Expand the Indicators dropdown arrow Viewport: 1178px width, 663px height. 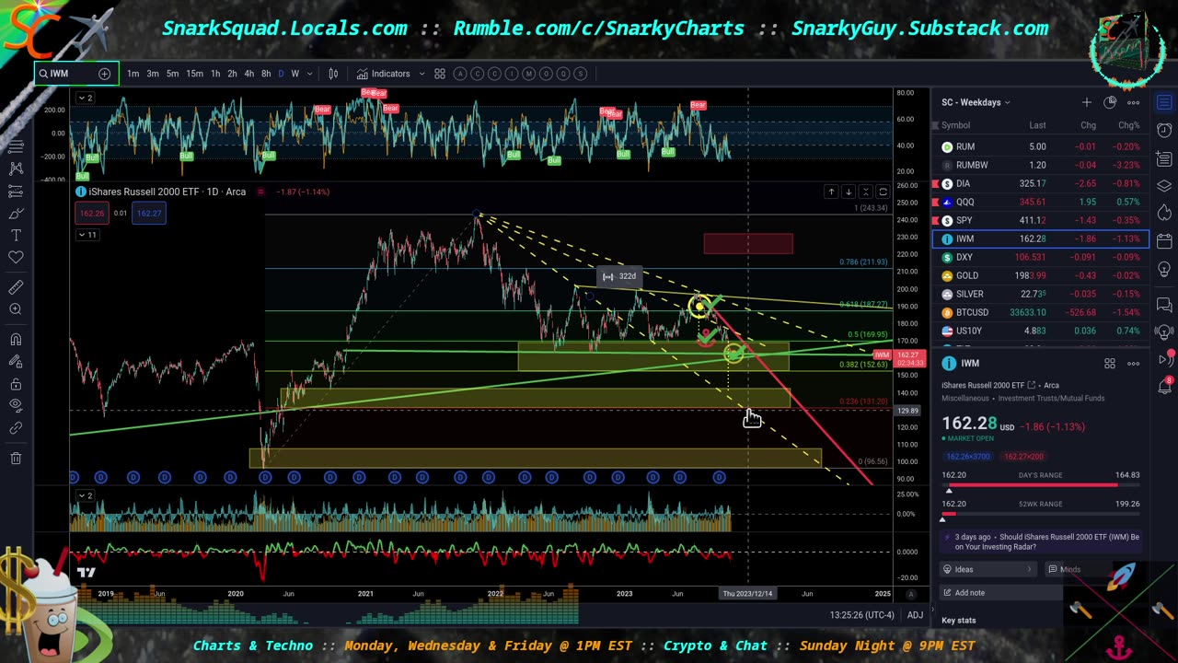pyautogui.click(x=421, y=74)
